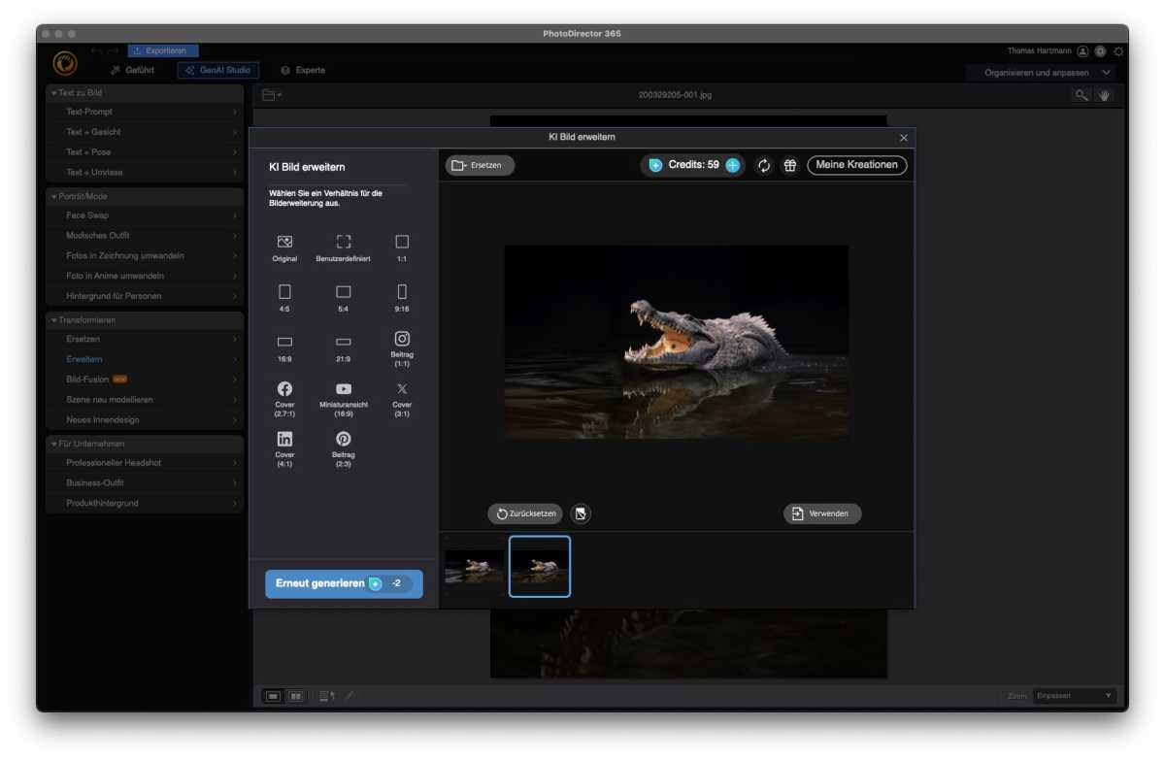Click the Zurücksetzen reset button

coord(525,513)
